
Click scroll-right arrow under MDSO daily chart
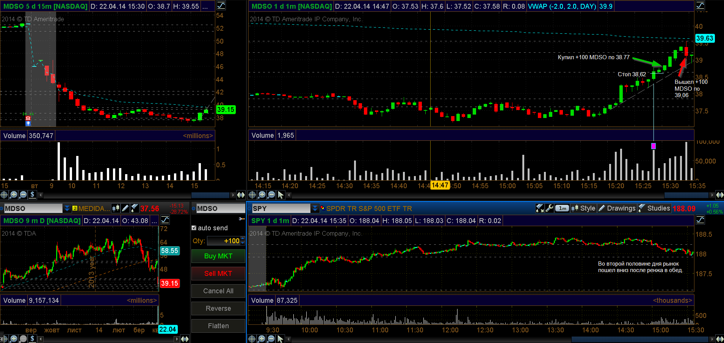tap(177, 339)
